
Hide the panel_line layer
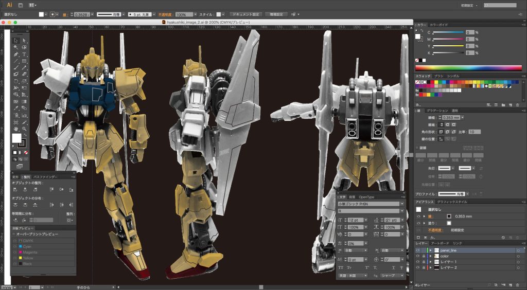pyautogui.click(x=418, y=250)
